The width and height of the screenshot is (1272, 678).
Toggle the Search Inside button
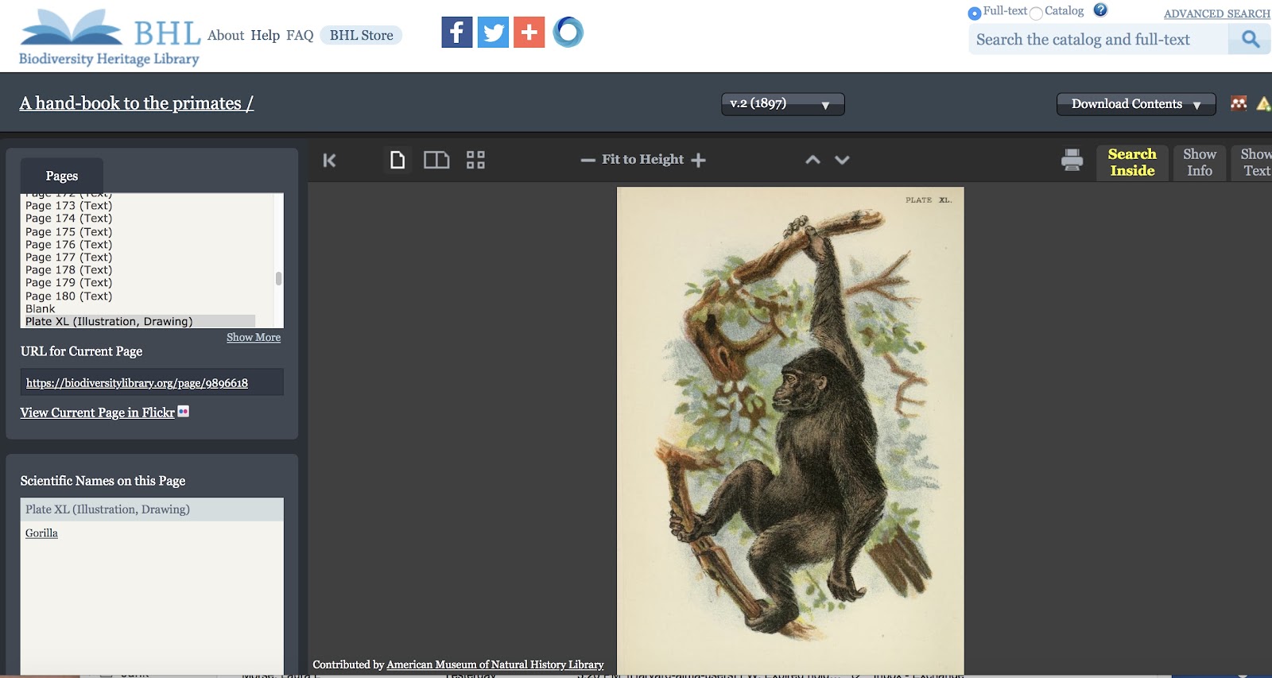pos(1132,162)
